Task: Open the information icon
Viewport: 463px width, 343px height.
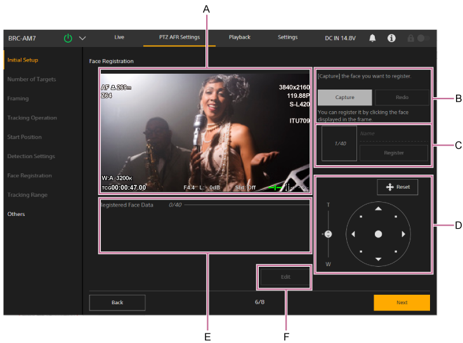Action: pyautogui.click(x=391, y=38)
